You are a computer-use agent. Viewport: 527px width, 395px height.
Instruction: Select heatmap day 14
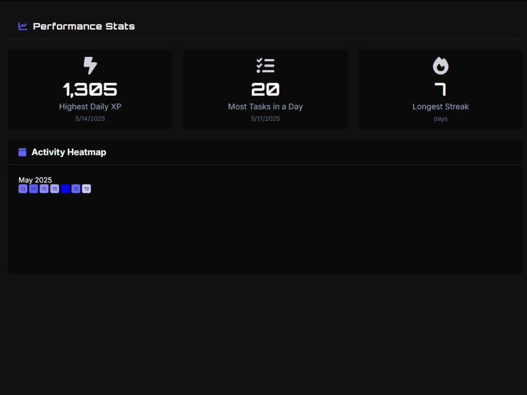point(33,189)
